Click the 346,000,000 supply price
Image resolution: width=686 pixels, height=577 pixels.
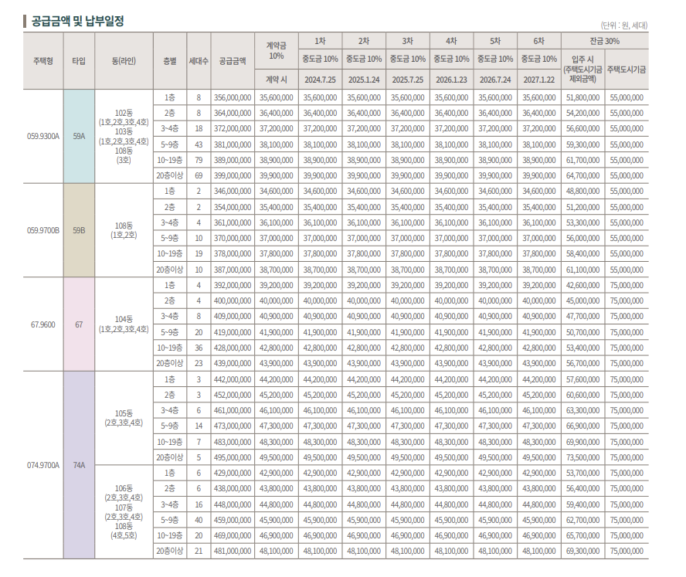click(x=233, y=191)
